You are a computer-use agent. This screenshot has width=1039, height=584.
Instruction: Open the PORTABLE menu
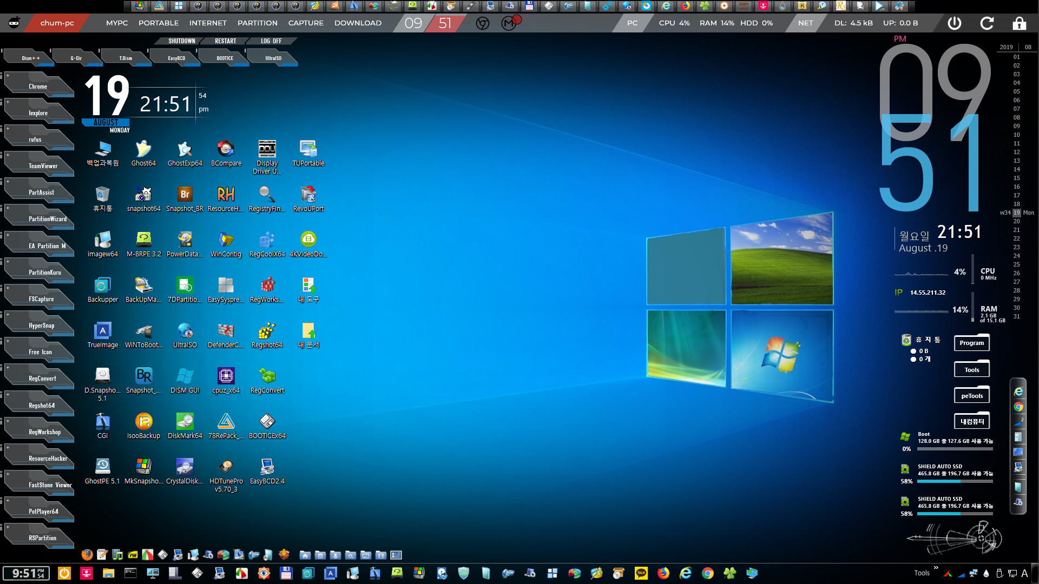click(158, 23)
